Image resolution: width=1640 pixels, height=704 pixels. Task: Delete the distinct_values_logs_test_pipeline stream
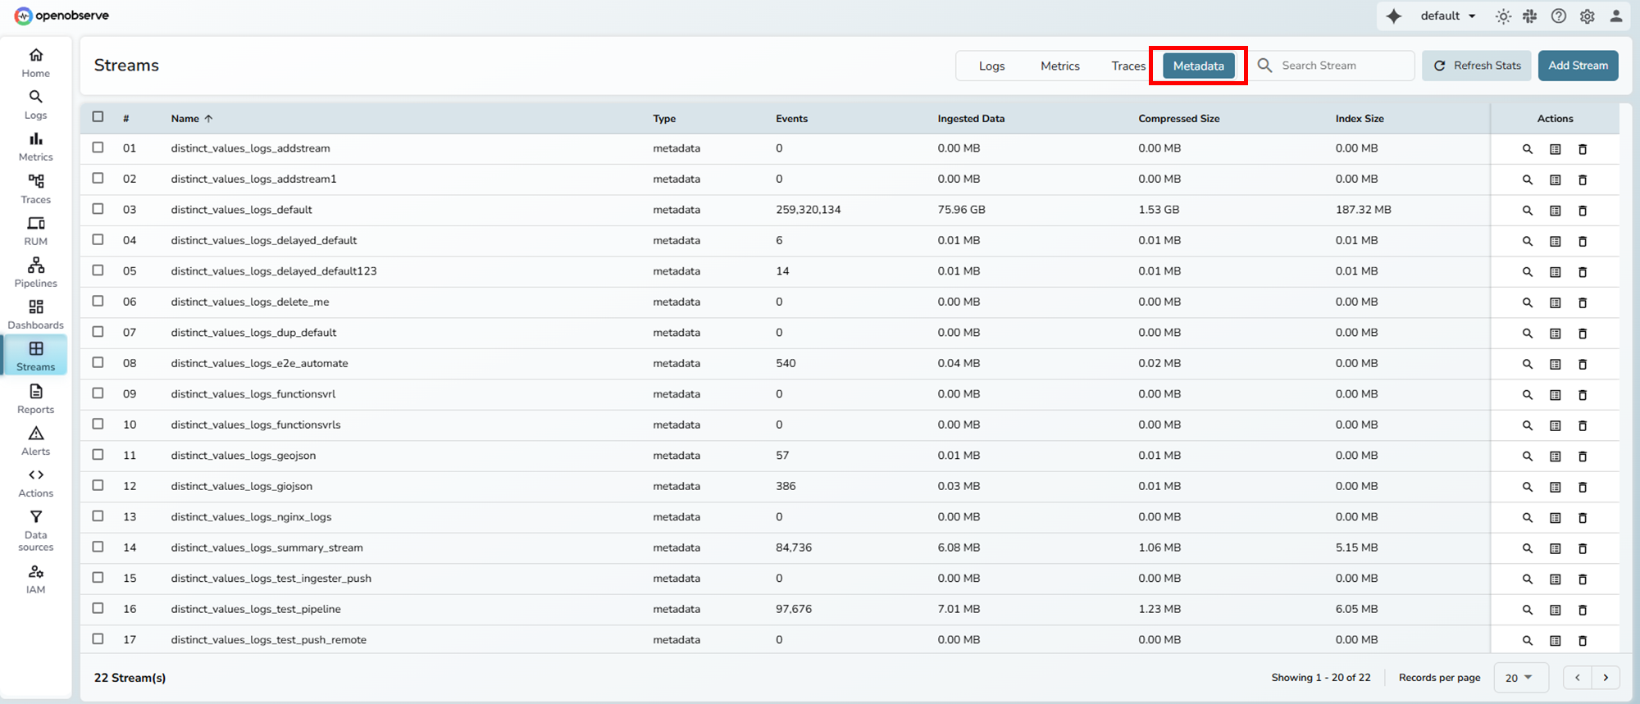1583,610
